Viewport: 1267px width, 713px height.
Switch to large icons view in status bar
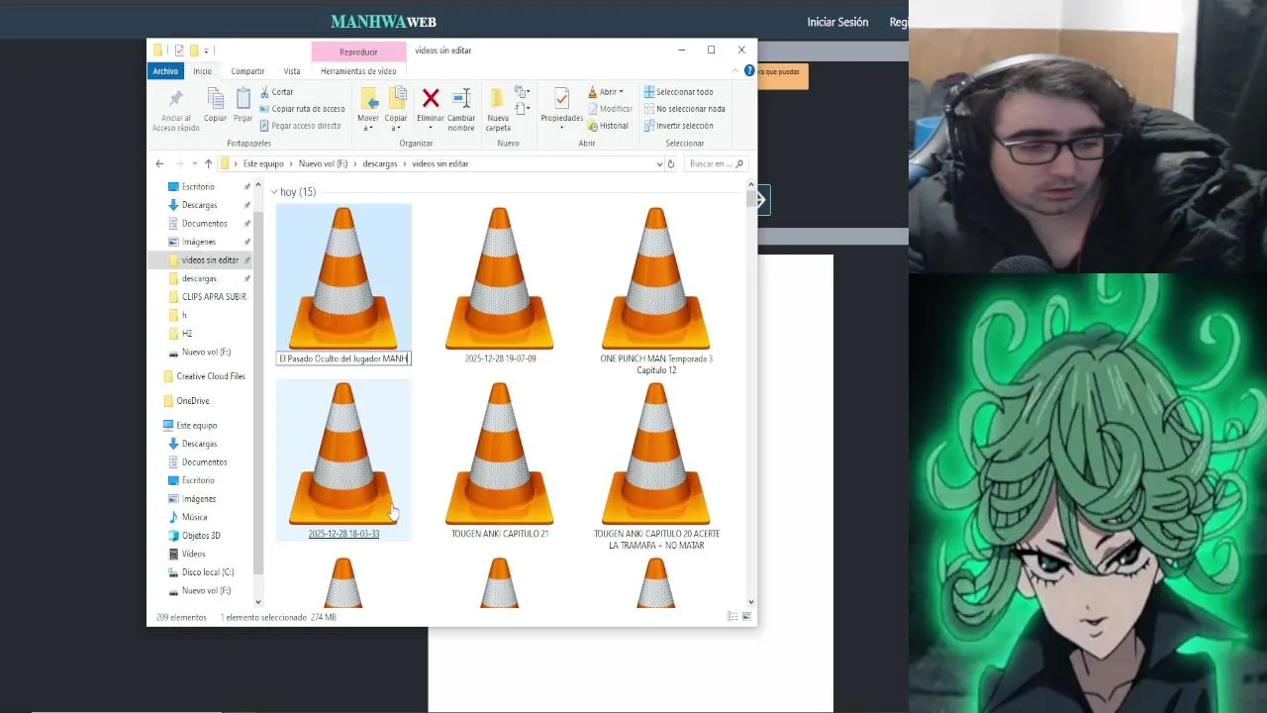(x=747, y=617)
